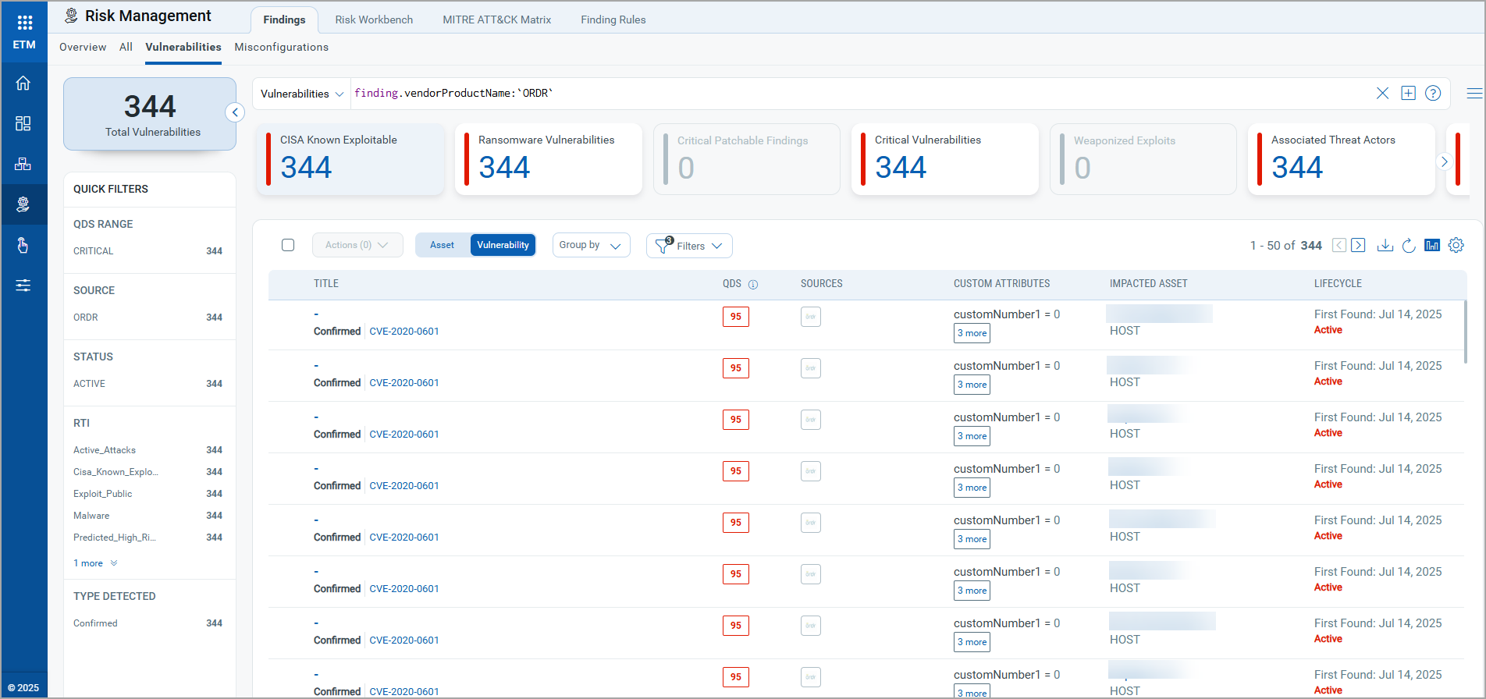
Task: Switch view to Asset toggle
Action: (x=442, y=245)
